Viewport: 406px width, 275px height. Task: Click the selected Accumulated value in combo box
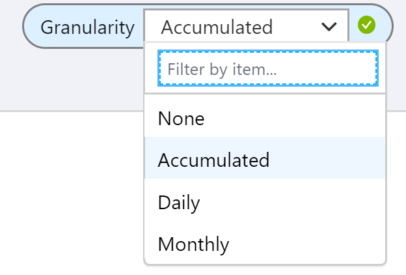[x=217, y=27]
